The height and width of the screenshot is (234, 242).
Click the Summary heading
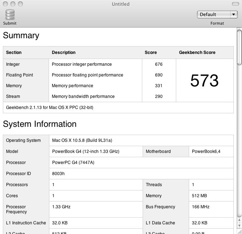tap(21, 35)
